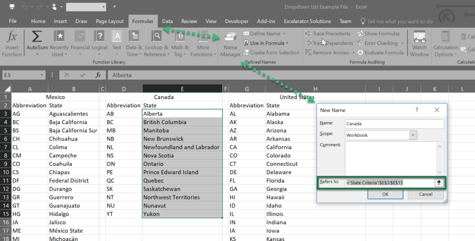475x241 pixels.
Task: Open the Watch Window
Action: click(419, 44)
